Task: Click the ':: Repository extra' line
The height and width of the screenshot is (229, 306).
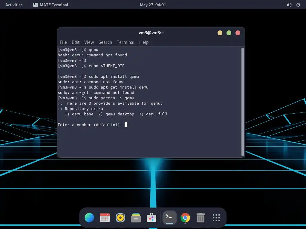Action: [80, 109]
